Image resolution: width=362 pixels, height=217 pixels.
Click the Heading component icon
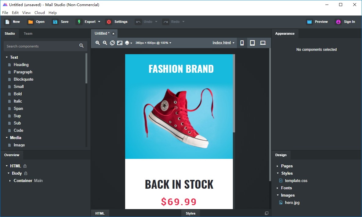[x=9, y=65]
